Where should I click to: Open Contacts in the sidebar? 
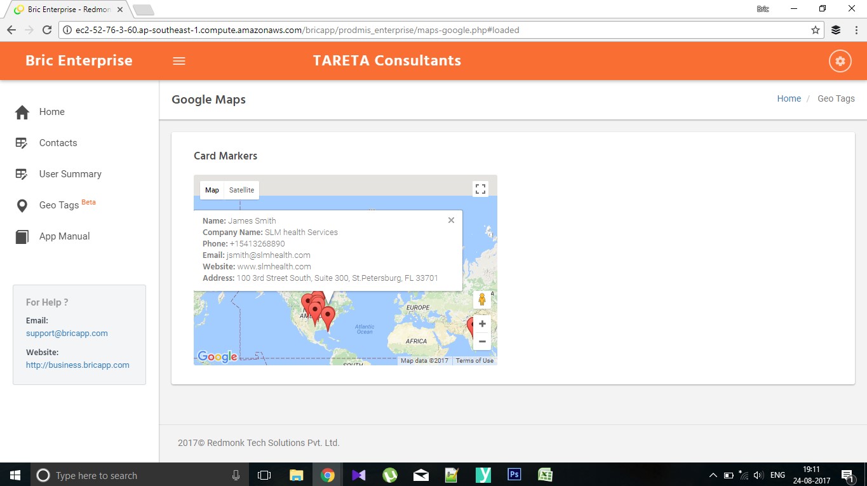click(x=58, y=143)
